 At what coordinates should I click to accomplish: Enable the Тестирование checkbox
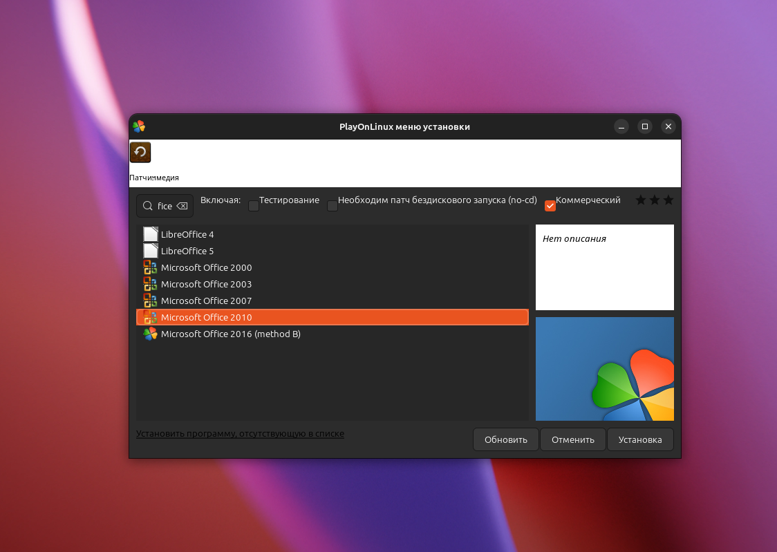(253, 205)
